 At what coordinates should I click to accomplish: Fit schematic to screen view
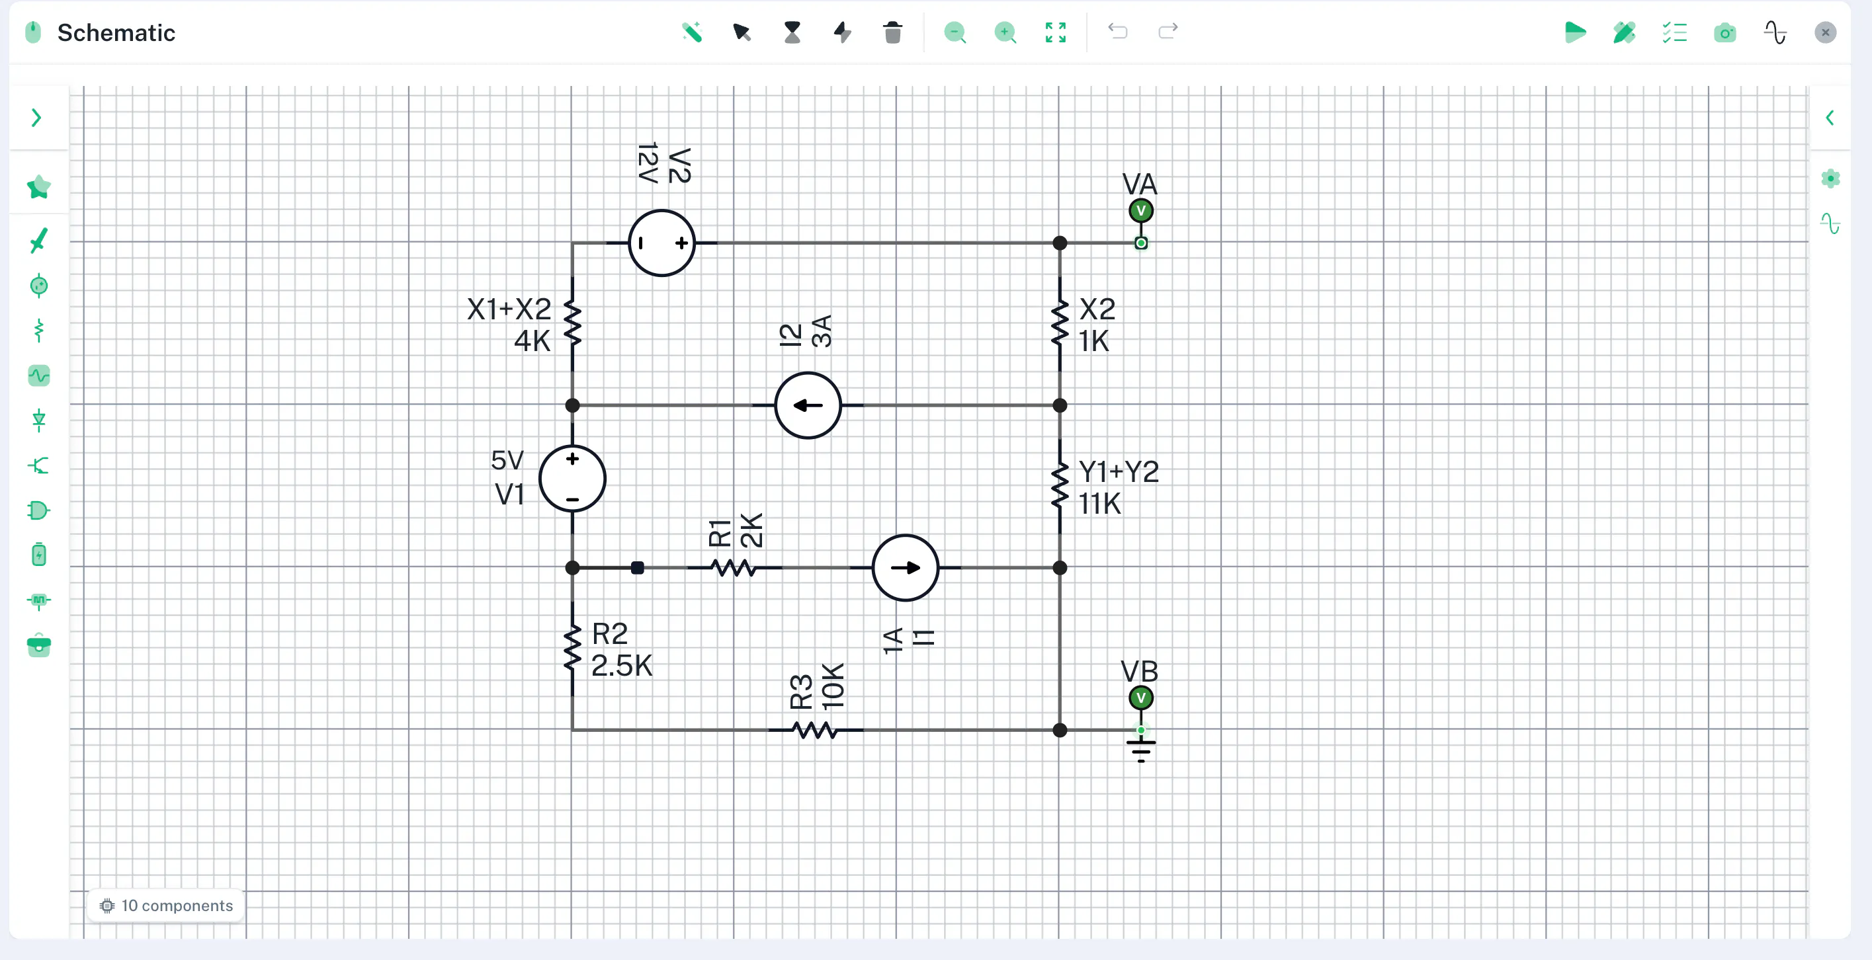coord(1055,32)
